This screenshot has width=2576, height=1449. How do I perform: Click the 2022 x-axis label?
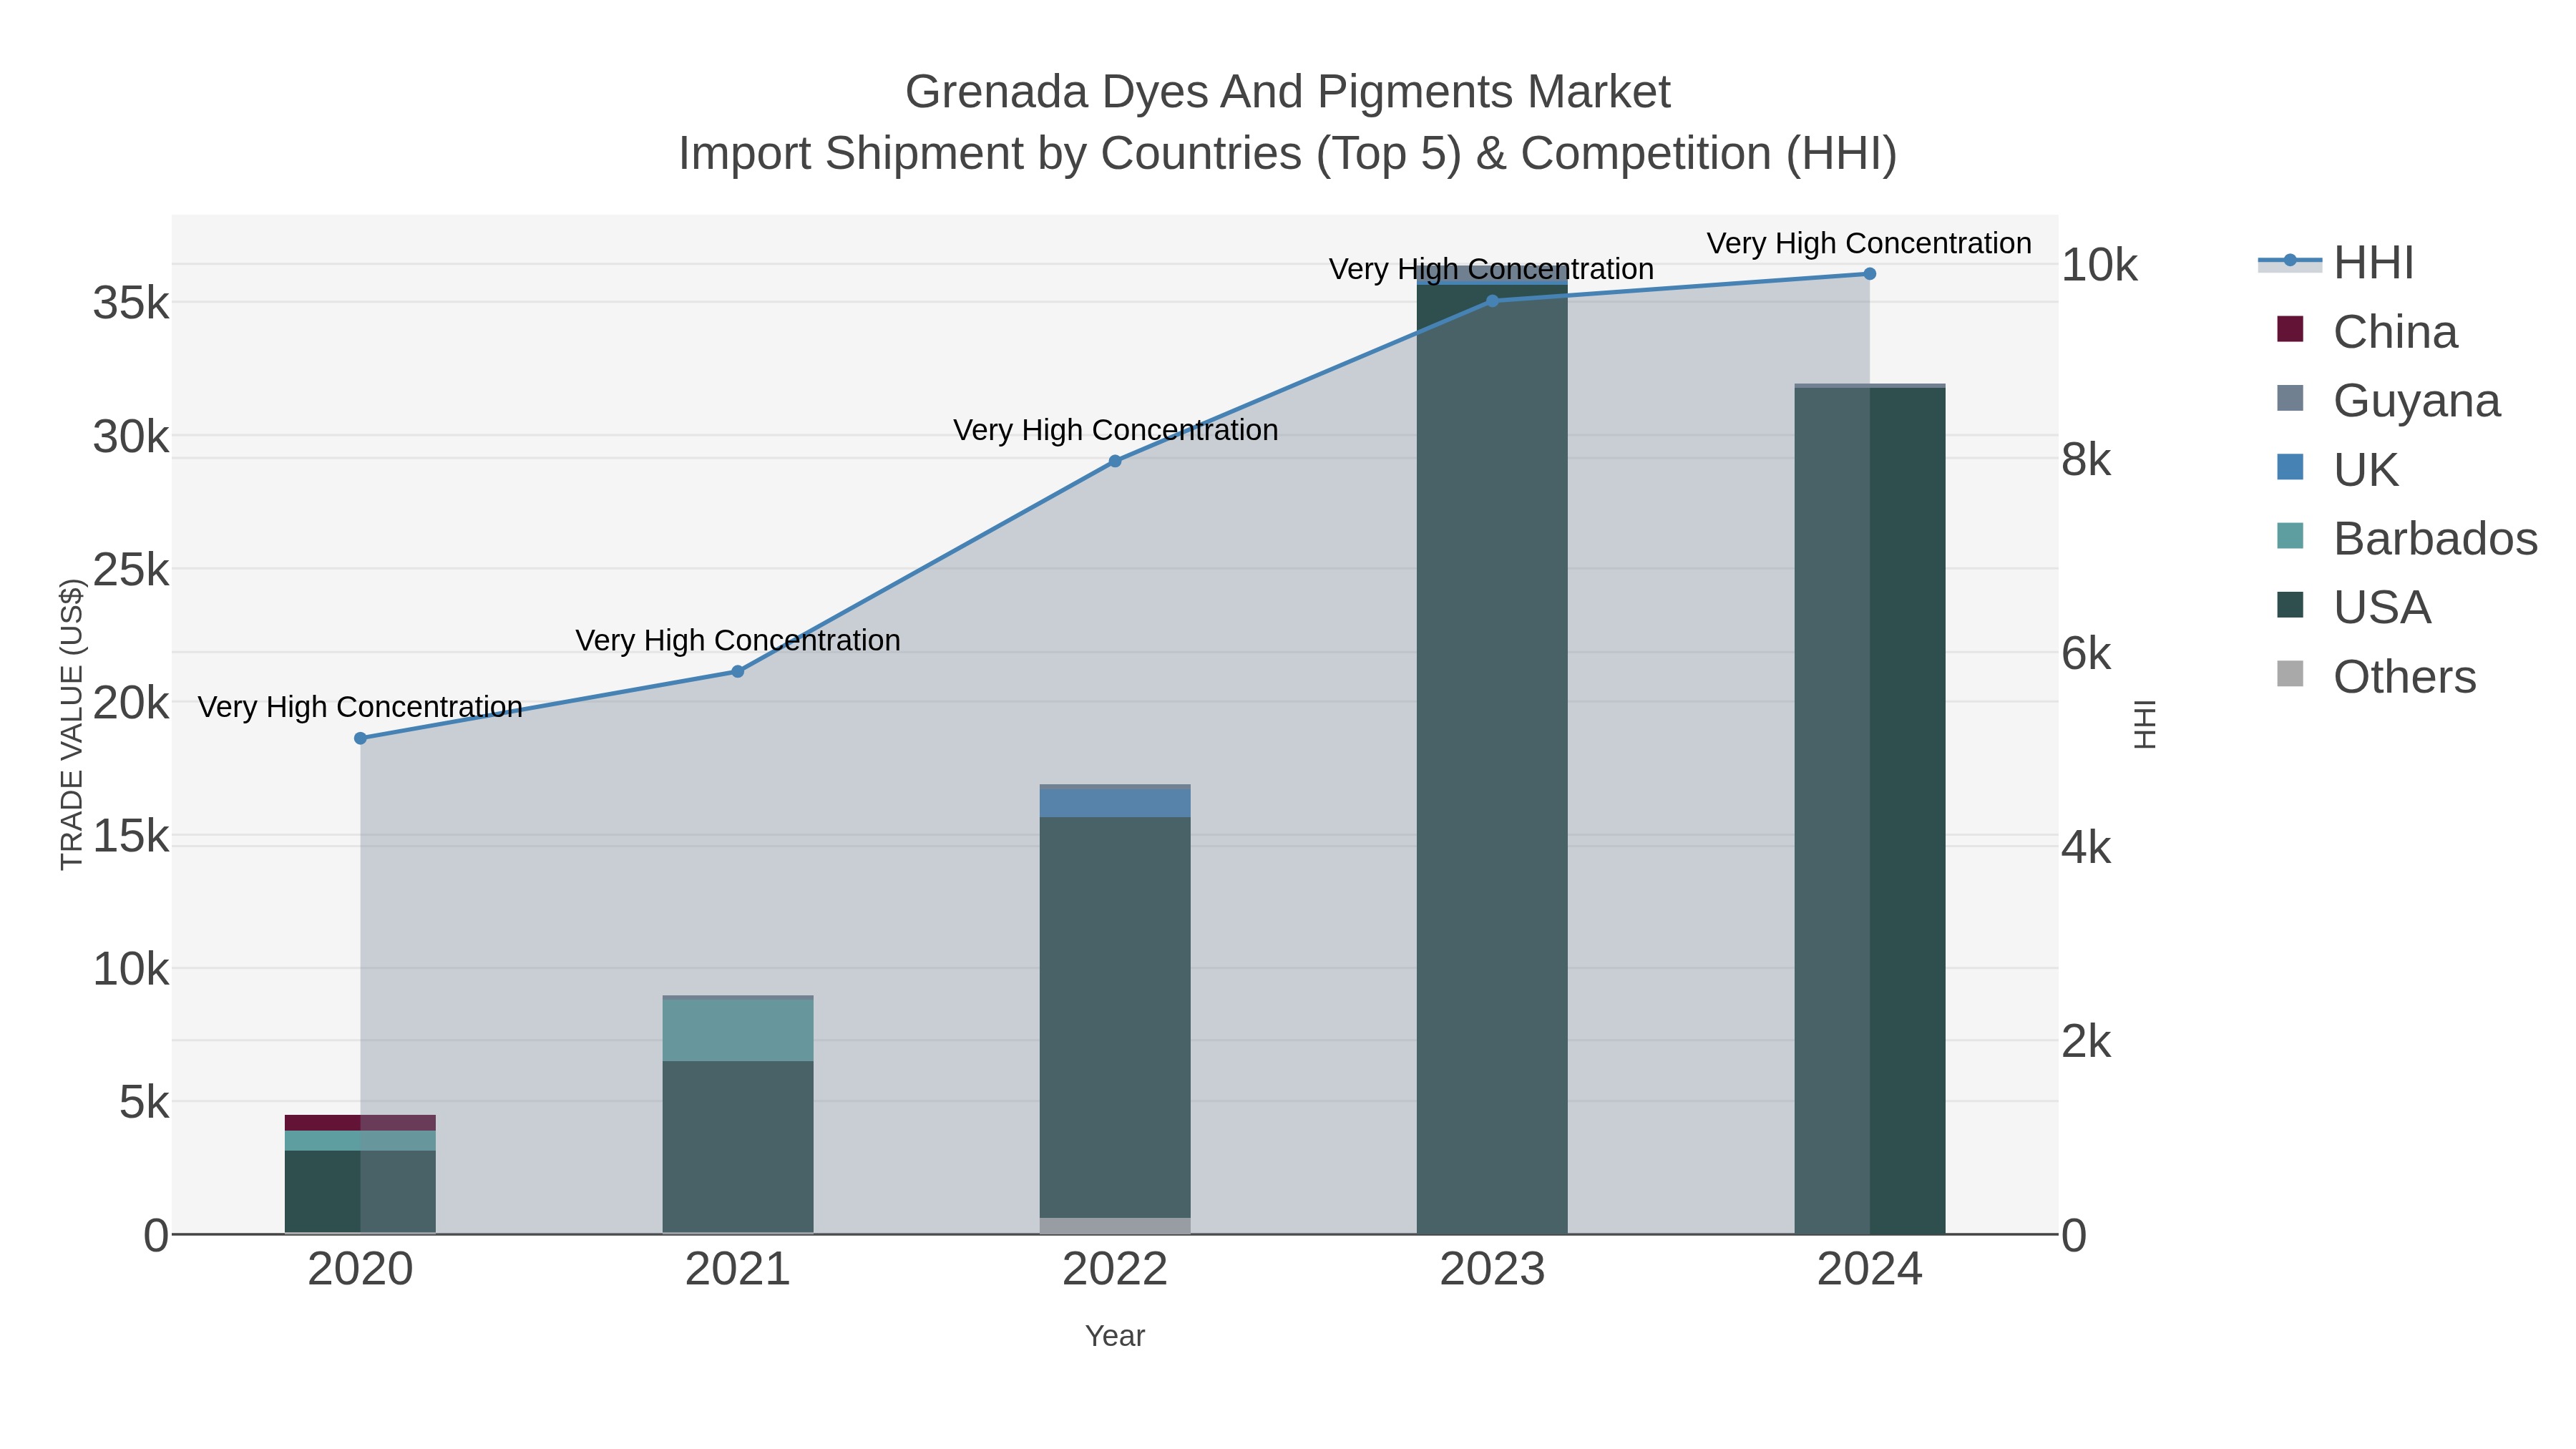coord(1115,1270)
